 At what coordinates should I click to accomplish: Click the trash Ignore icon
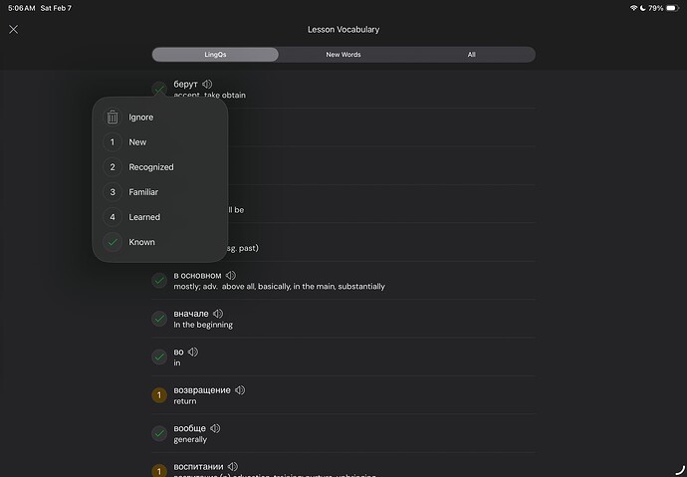coord(113,118)
